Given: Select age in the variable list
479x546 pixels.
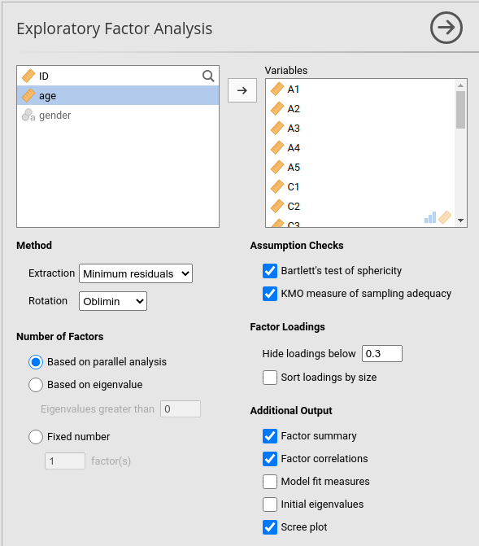Looking at the screenshot, I should pos(118,95).
